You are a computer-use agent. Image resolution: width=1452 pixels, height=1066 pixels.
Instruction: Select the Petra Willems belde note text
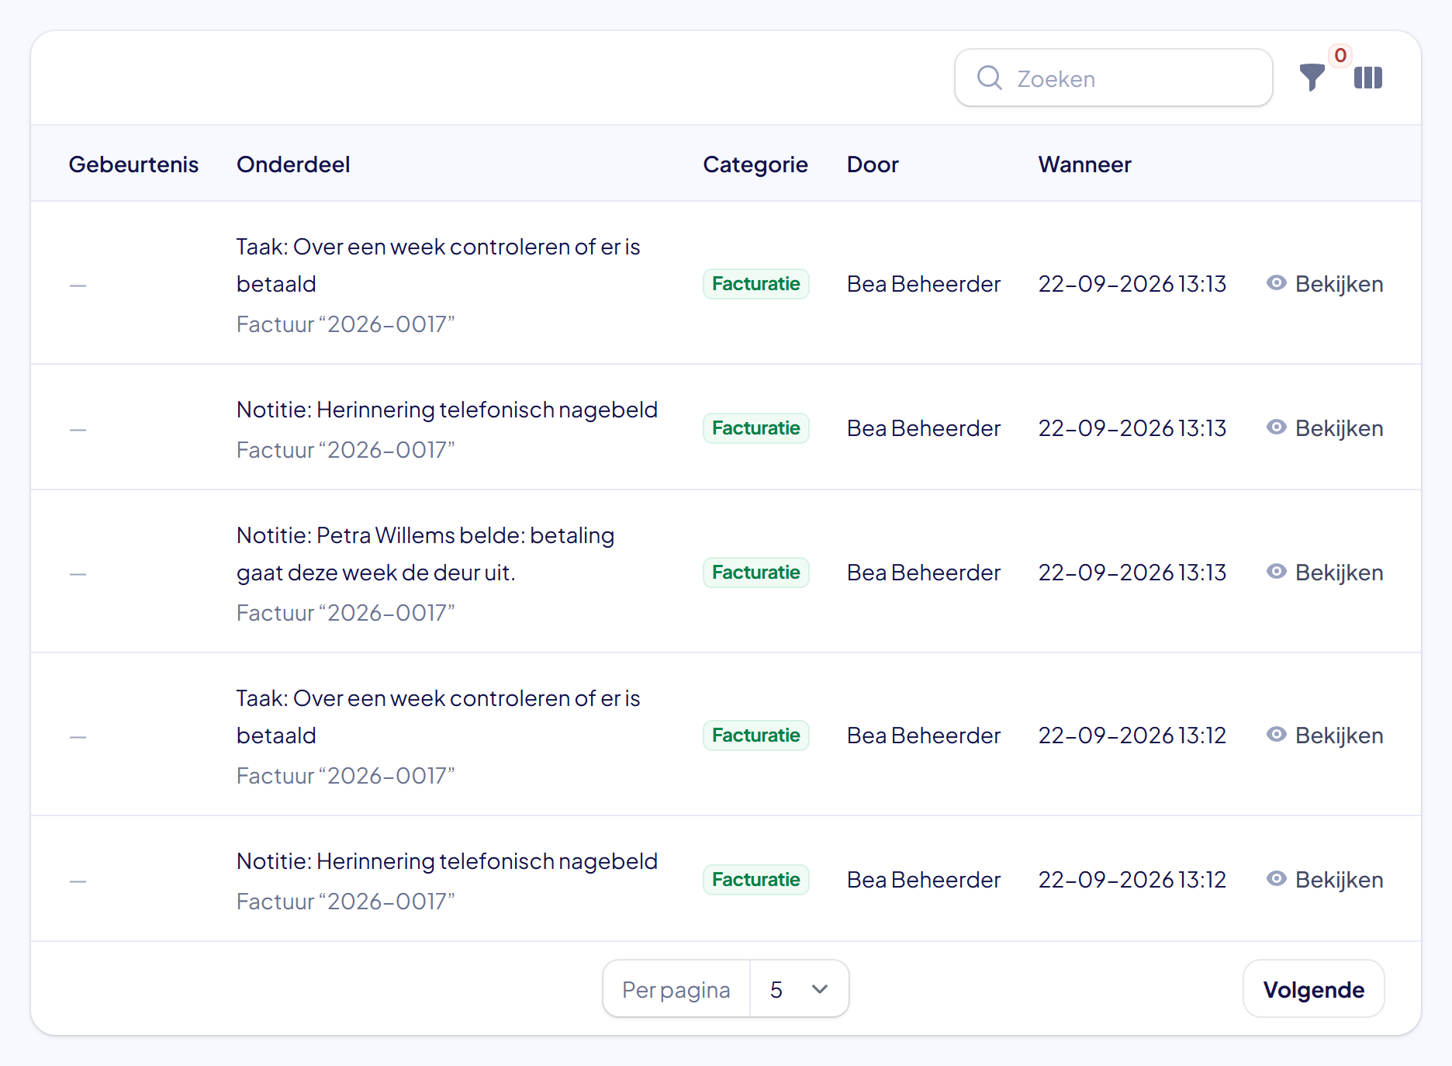coord(426,554)
